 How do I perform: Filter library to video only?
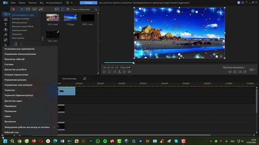click(x=28, y=9)
